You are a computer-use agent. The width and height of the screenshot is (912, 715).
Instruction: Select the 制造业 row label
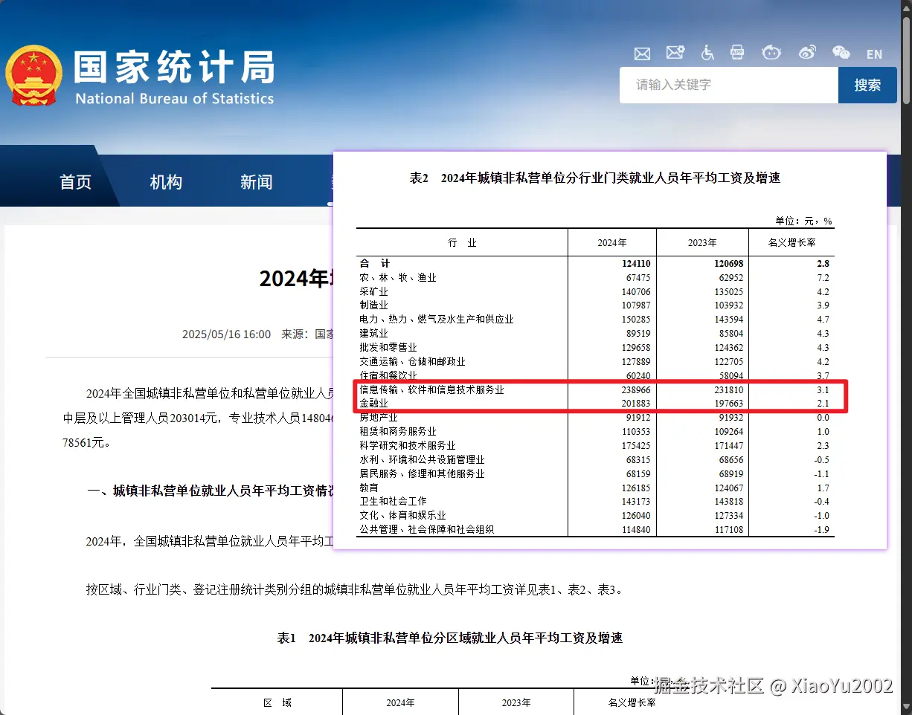pos(373,305)
